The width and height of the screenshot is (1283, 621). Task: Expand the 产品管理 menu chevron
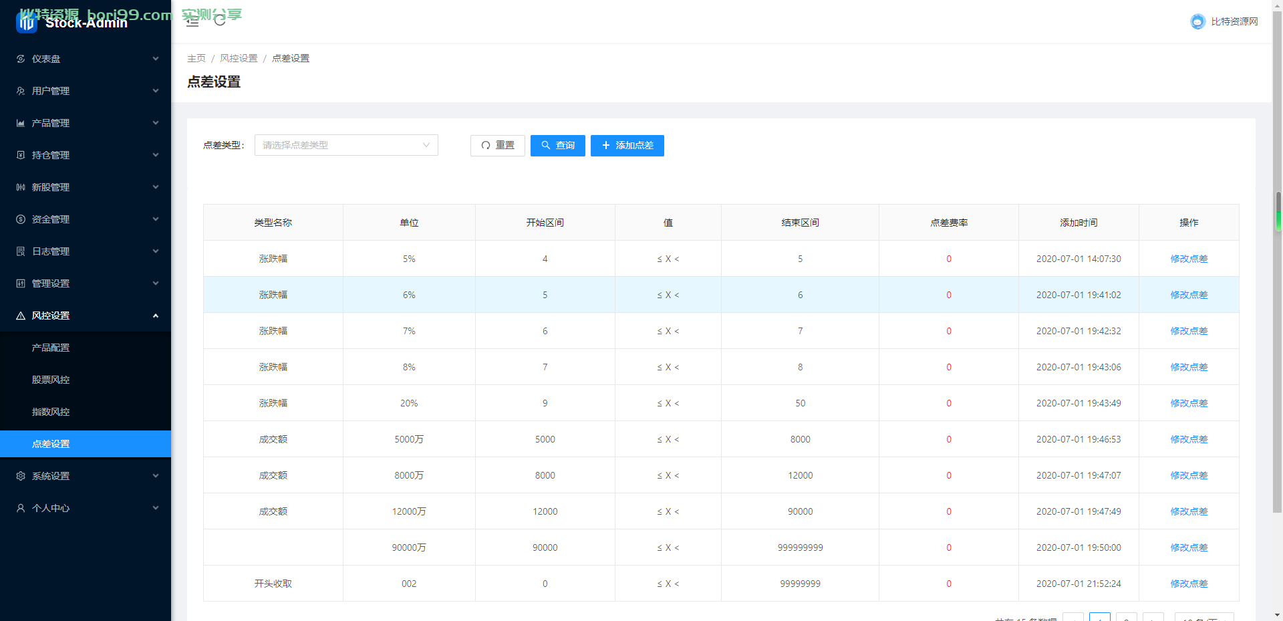coord(156,123)
